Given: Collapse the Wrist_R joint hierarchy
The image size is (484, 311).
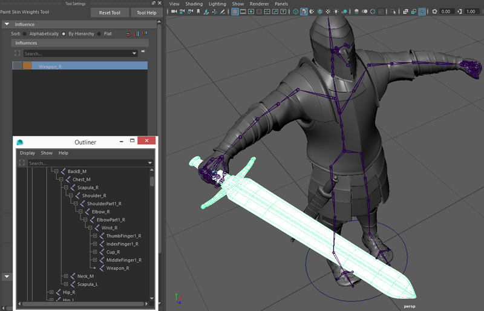Looking at the screenshot, I should pos(90,228).
